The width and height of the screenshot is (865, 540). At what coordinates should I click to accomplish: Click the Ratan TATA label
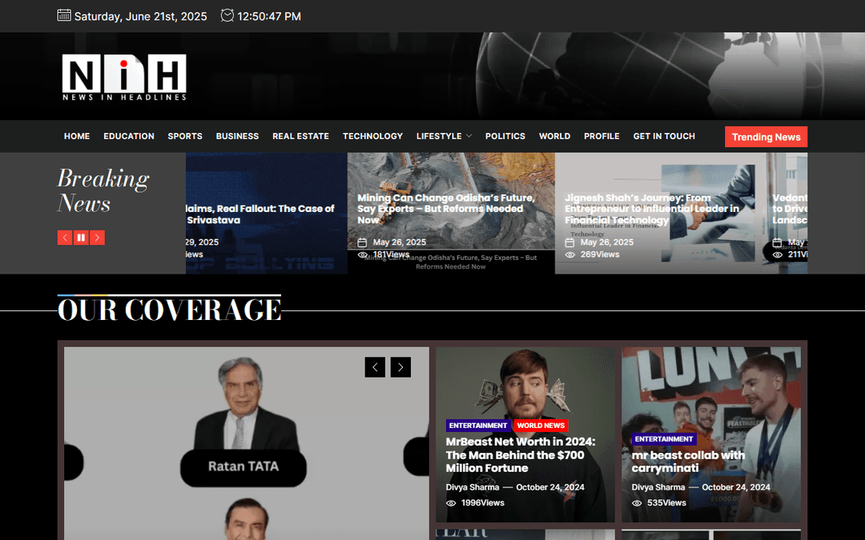(x=243, y=466)
